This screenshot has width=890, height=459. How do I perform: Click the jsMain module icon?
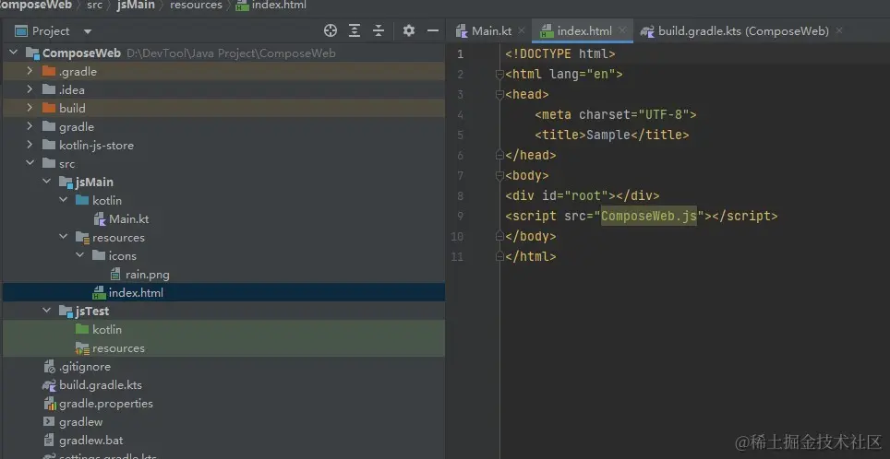66,182
